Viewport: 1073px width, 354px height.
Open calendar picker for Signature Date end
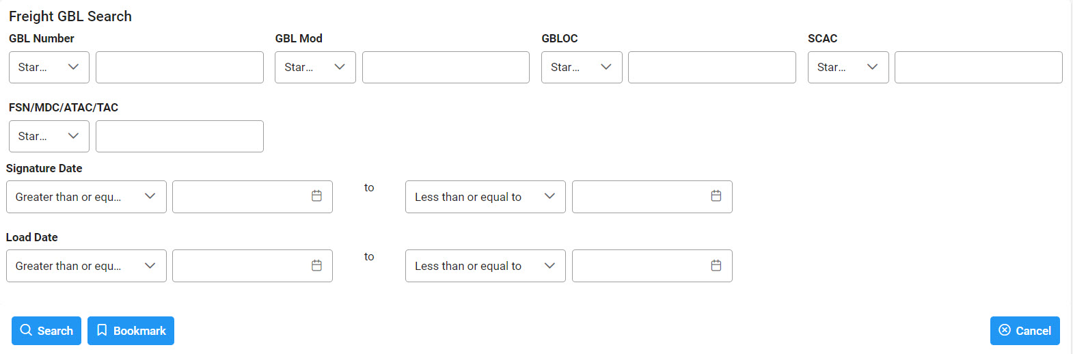click(716, 196)
